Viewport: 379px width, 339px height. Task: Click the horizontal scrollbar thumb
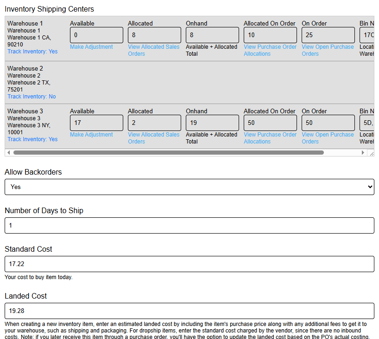169,153
